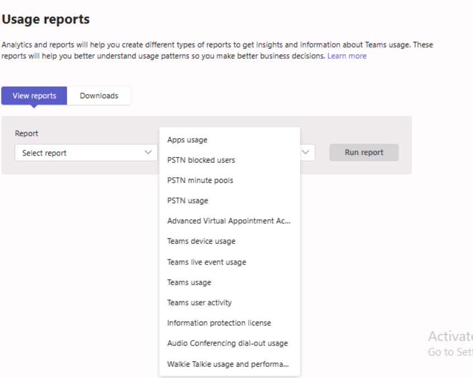
Task: Open the Learn more link
Action: [346, 56]
